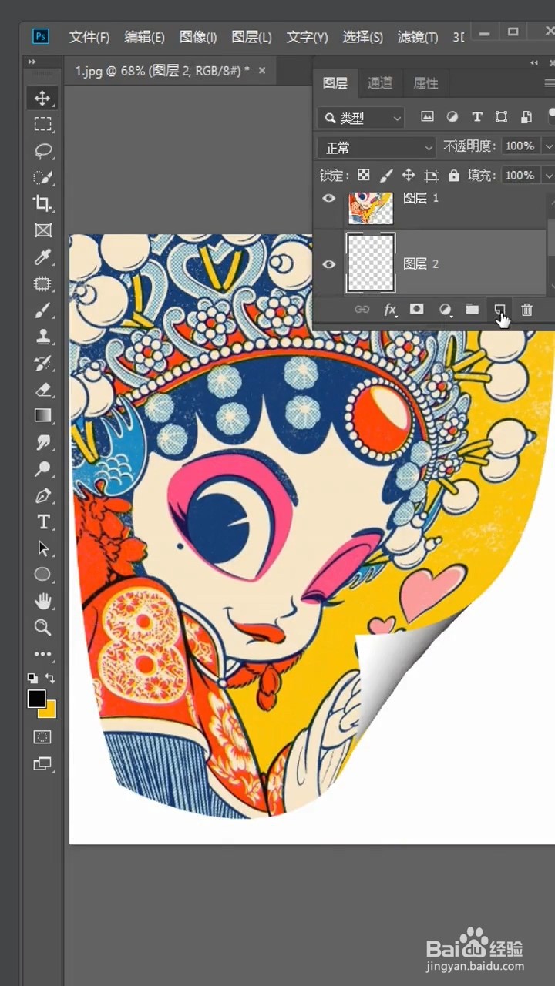
Task: Select the Frame tool
Action: (42, 230)
